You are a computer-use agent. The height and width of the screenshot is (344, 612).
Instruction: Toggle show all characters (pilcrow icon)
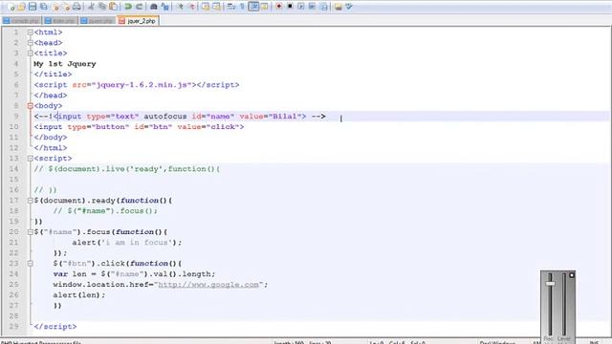242,7
